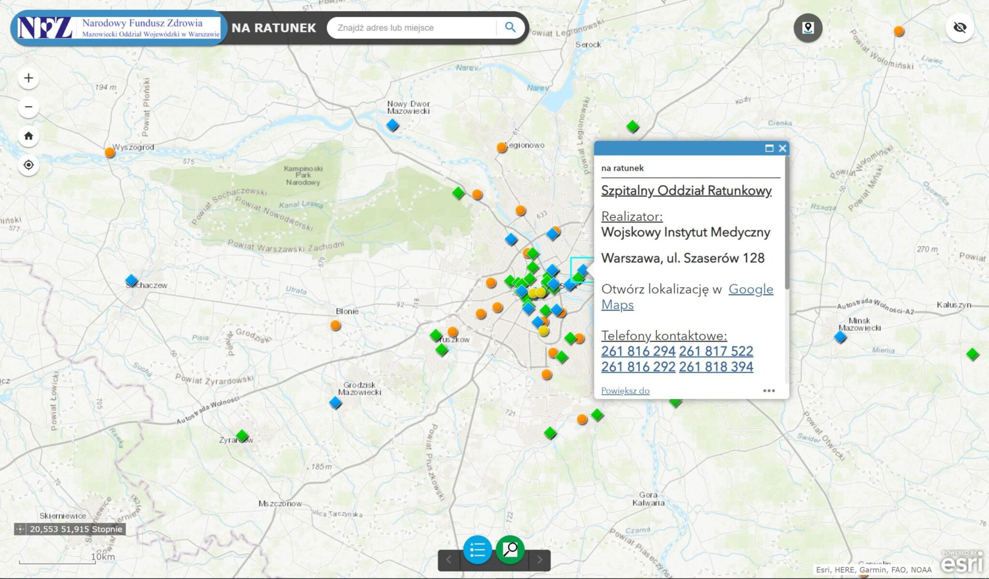Click the Powiększ do link
This screenshot has width=989, height=579.
(x=625, y=391)
